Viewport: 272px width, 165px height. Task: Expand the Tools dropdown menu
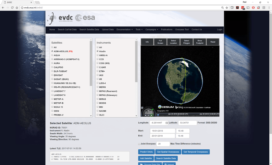click(x=139, y=30)
